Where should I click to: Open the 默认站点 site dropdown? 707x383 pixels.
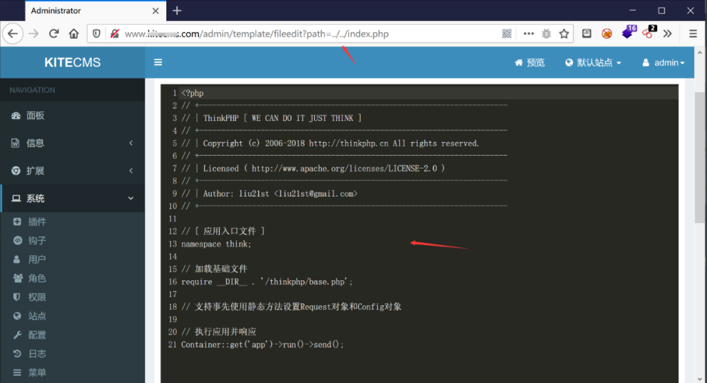(593, 63)
